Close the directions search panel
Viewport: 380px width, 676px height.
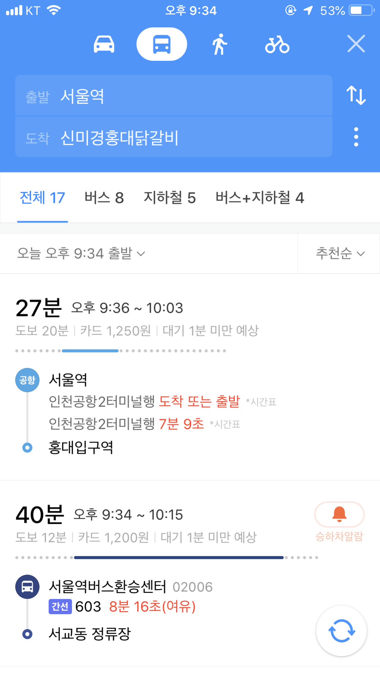pos(356,44)
